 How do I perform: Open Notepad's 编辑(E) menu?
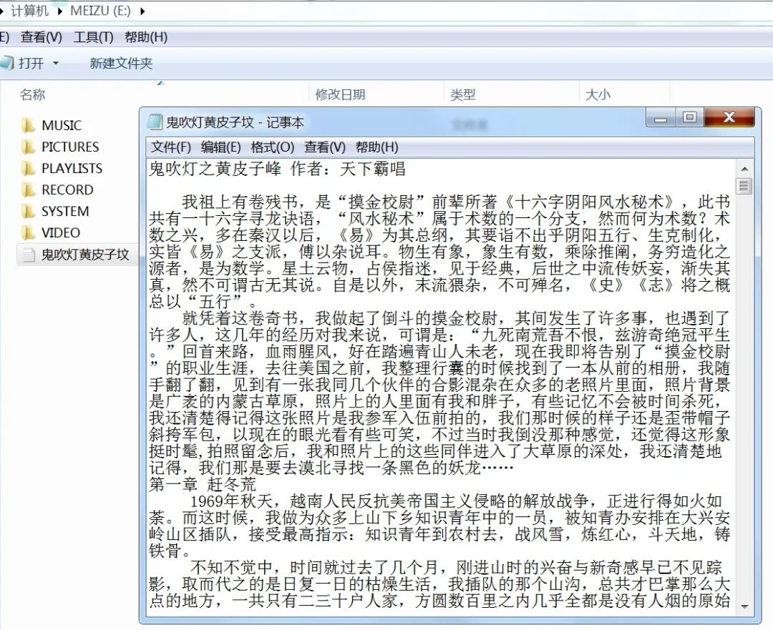tap(221, 147)
